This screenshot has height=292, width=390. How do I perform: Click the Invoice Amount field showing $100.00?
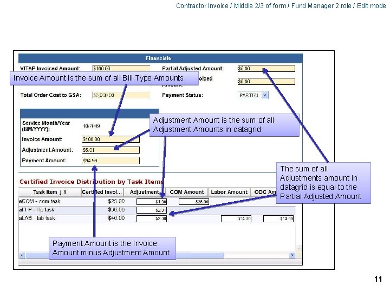coord(111,140)
